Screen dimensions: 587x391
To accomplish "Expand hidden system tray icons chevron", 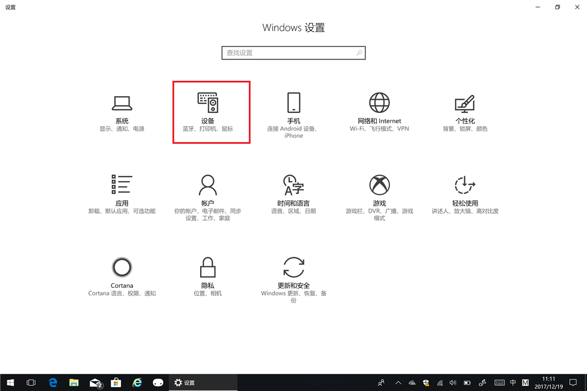I will 398,382.
